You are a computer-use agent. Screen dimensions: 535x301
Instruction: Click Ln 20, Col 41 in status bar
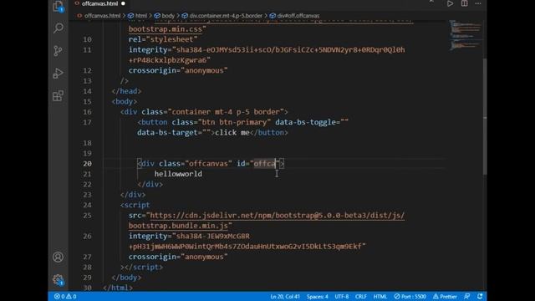[285, 296]
